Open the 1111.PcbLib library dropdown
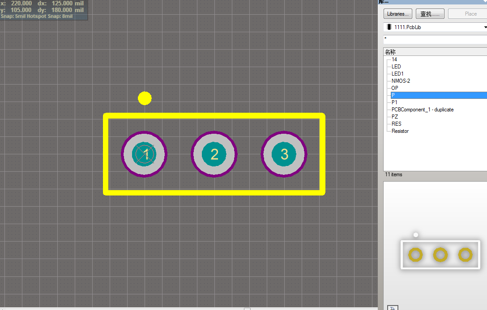The image size is (487, 310). (x=435, y=27)
